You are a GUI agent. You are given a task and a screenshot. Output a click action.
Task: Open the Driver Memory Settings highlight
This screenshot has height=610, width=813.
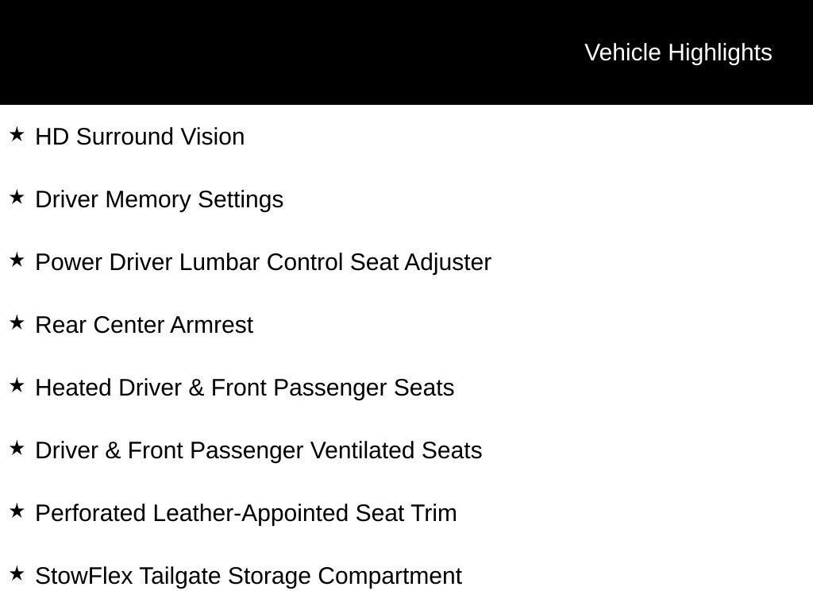click(x=159, y=200)
